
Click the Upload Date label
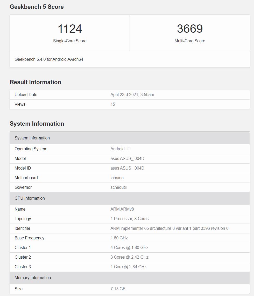click(26, 95)
